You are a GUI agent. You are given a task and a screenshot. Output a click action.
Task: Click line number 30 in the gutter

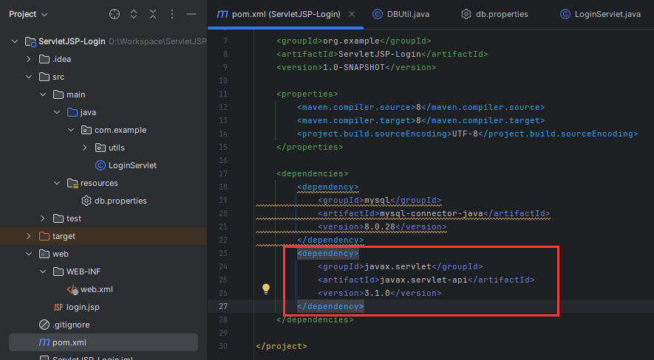(224, 346)
